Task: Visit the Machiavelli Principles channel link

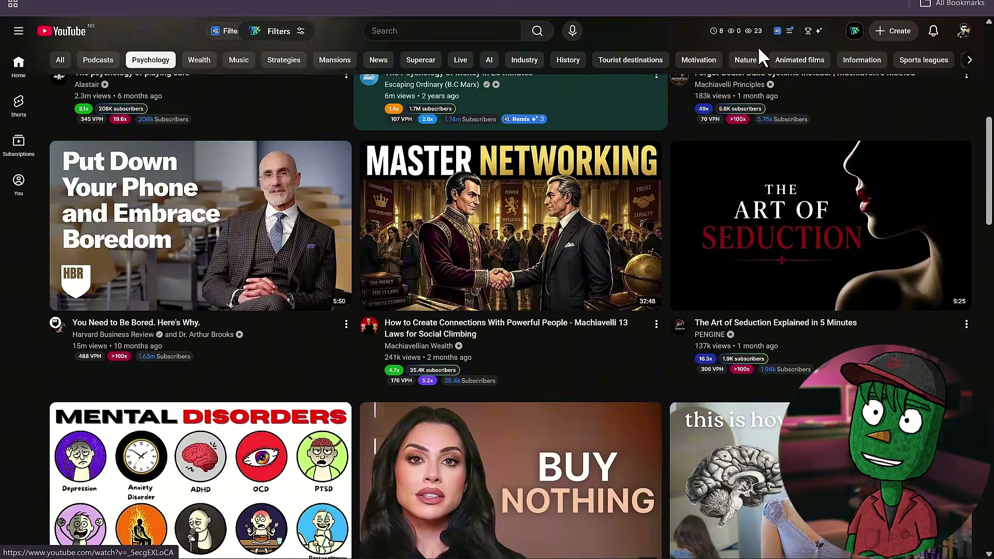Action: pos(729,84)
